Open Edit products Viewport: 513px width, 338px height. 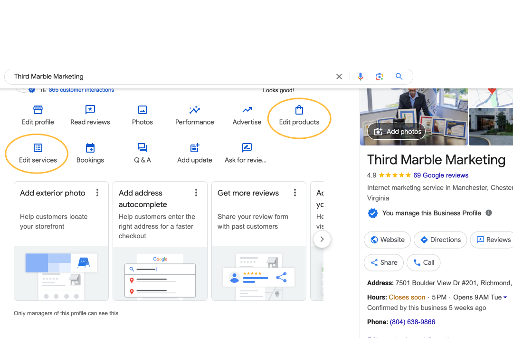click(x=299, y=116)
